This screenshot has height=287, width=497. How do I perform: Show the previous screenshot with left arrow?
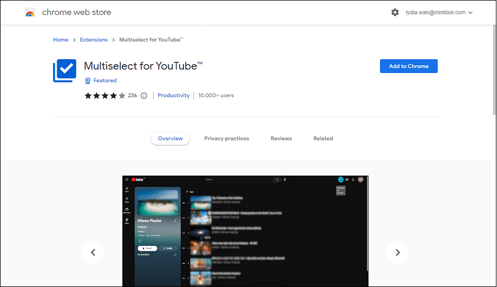[93, 252]
